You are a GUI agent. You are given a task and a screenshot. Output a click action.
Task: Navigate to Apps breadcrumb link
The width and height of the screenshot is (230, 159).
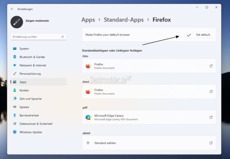[x=88, y=20]
